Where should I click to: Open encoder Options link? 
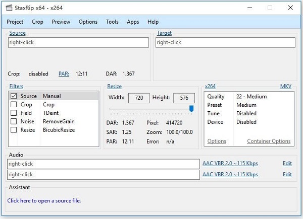pos(217,141)
